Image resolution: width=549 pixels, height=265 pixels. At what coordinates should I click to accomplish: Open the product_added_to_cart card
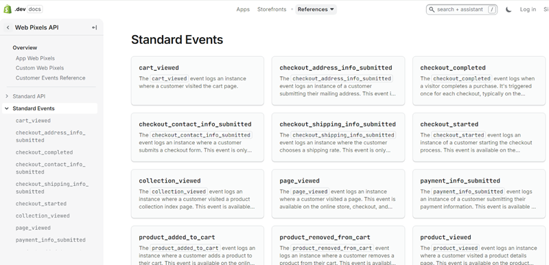point(198,246)
